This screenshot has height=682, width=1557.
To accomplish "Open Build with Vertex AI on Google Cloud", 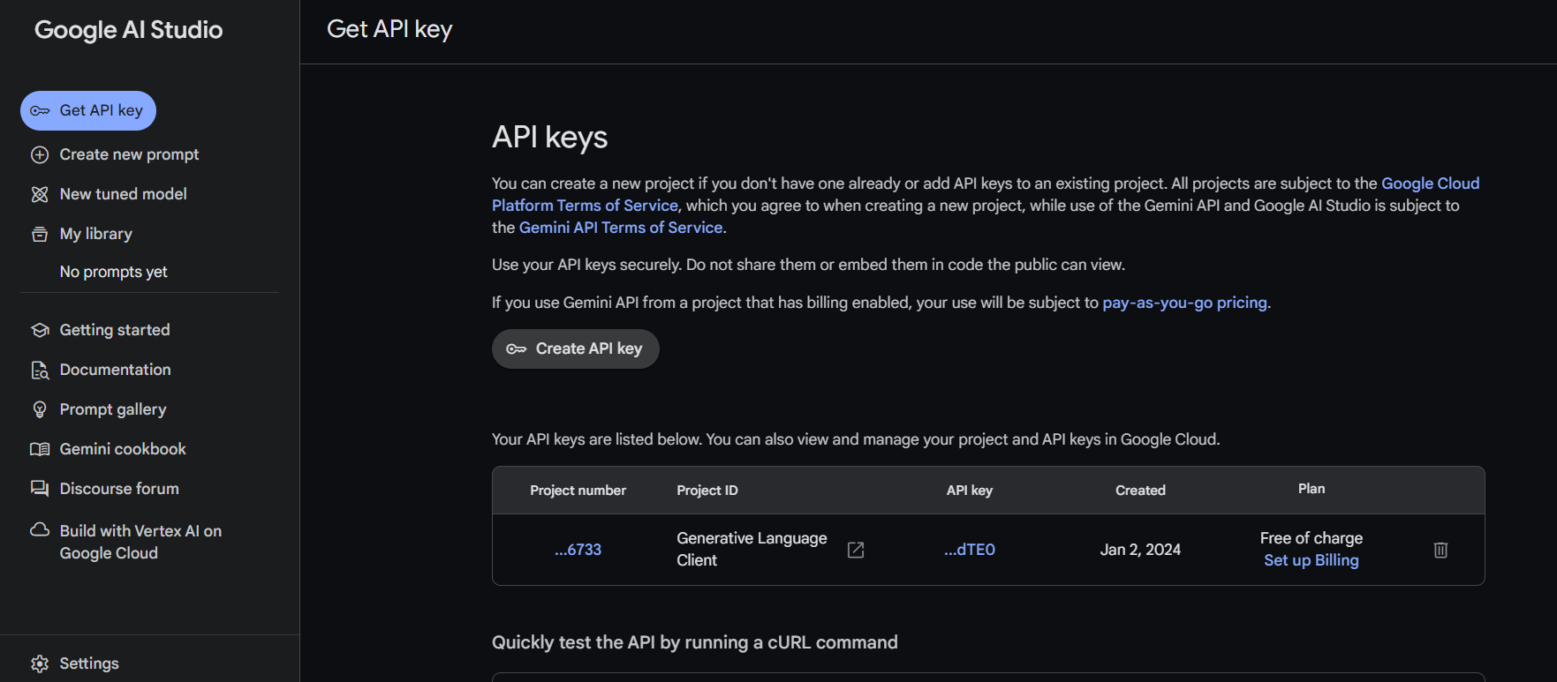I will 140,542.
